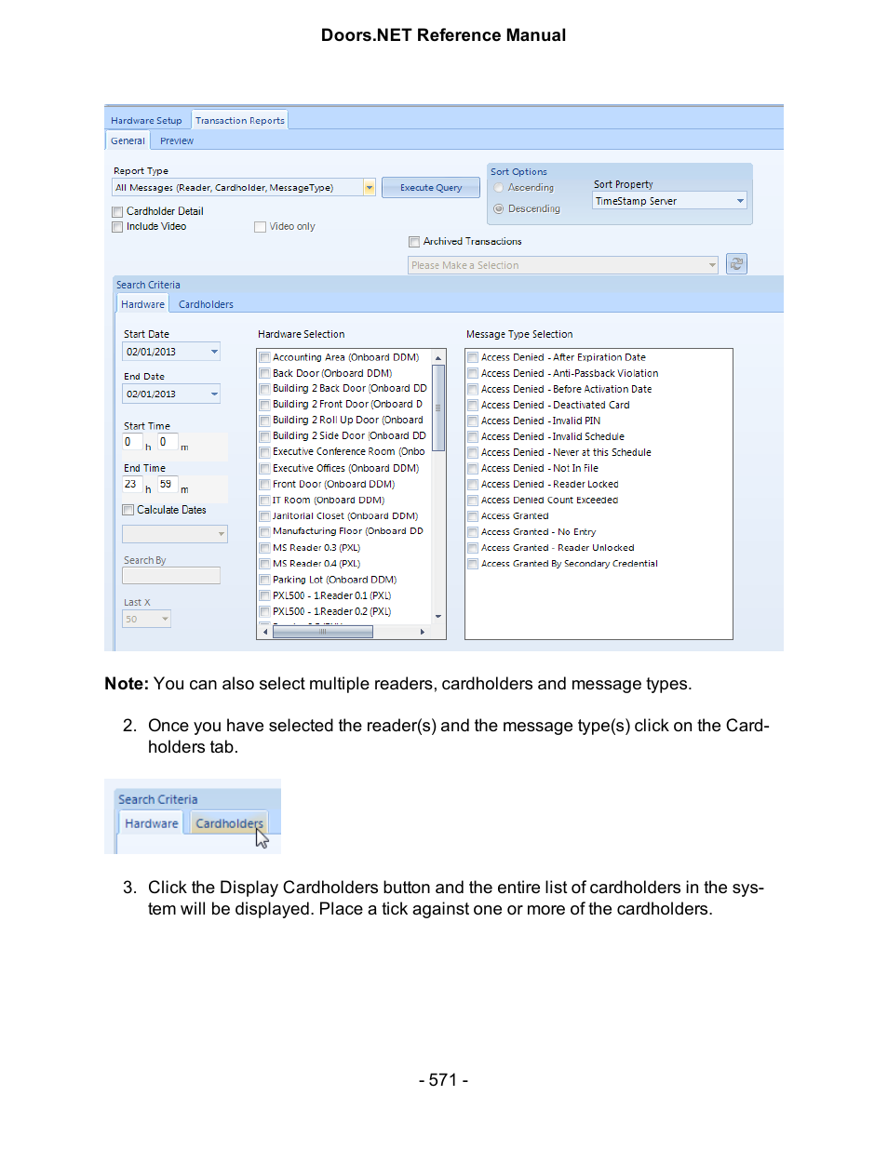This screenshot has width=888, height=1149.
Task: Open the End Date picker dropdown
Action: point(214,394)
